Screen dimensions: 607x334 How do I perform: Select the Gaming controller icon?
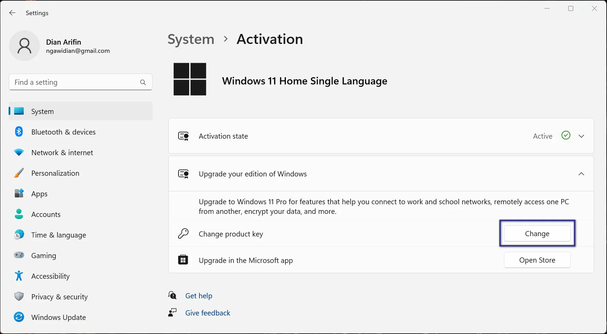[x=19, y=255]
